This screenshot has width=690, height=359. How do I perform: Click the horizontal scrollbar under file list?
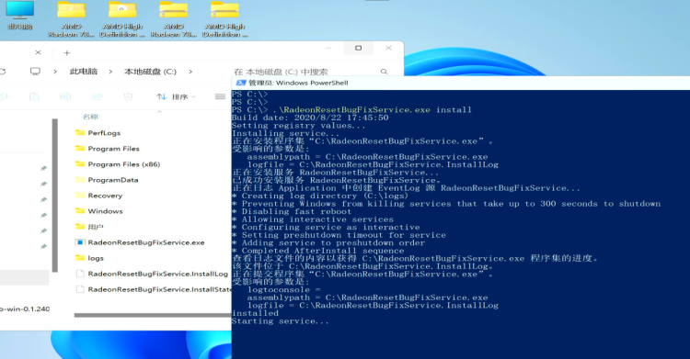coord(153,315)
